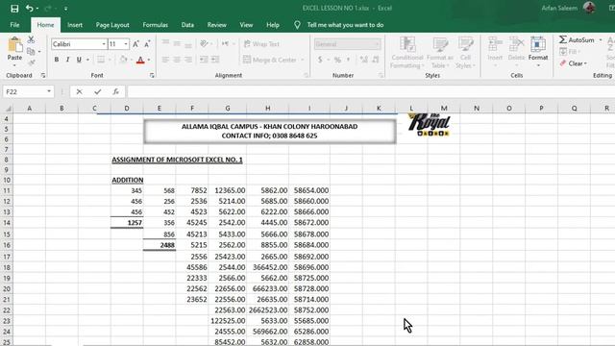This screenshot has width=615, height=346.
Task: Click Increase Decimal icon
Action: click(x=363, y=60)
